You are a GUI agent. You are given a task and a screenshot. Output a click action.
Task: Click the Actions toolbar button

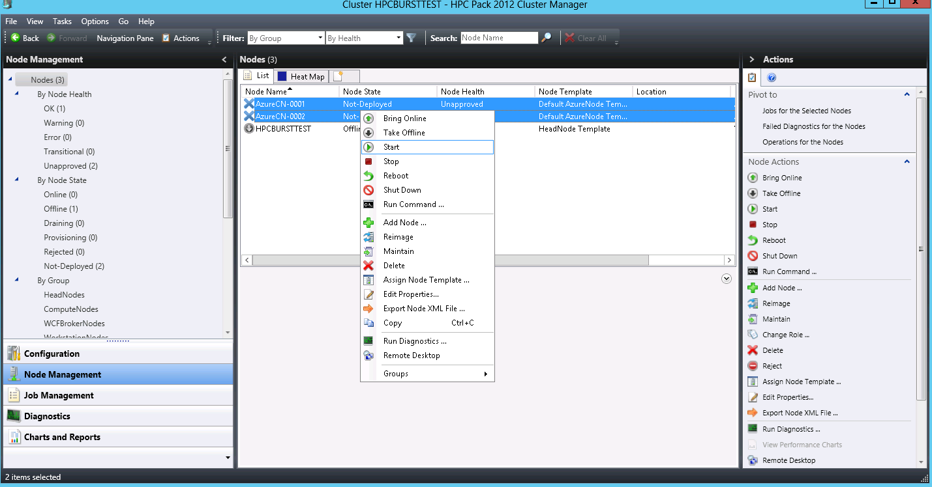[x=181, y=38]
